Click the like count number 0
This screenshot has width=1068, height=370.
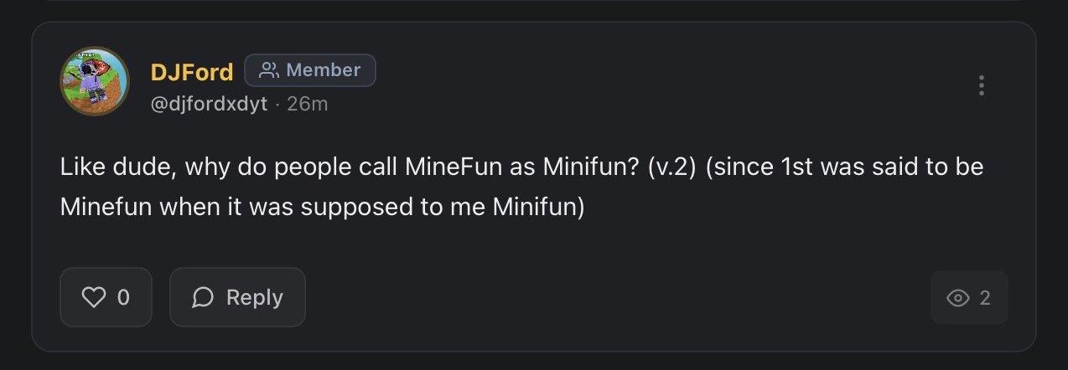pyautogui.click(x=123, y=297)
